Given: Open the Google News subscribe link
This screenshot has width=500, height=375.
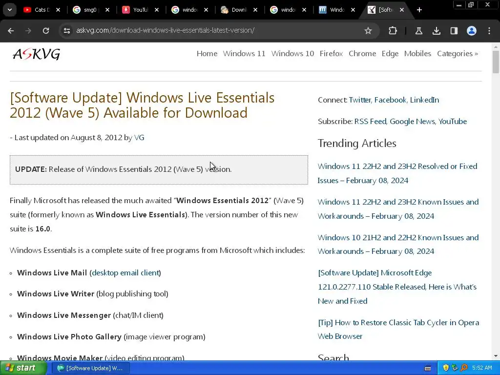Looking at the screenshot, I should (x=412, y=122).
